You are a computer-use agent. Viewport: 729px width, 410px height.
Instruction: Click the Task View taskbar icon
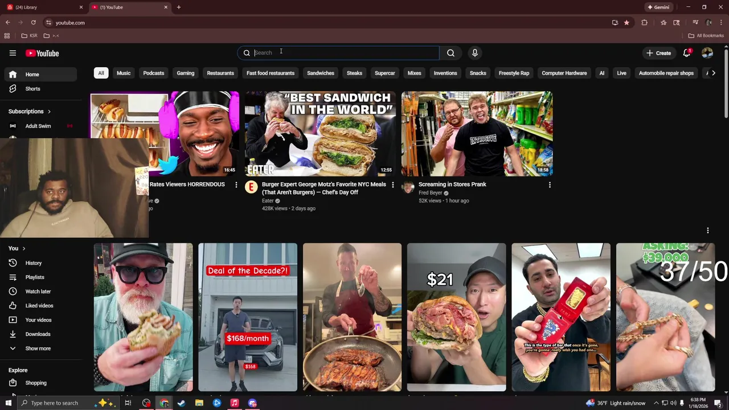click(128, 403)
